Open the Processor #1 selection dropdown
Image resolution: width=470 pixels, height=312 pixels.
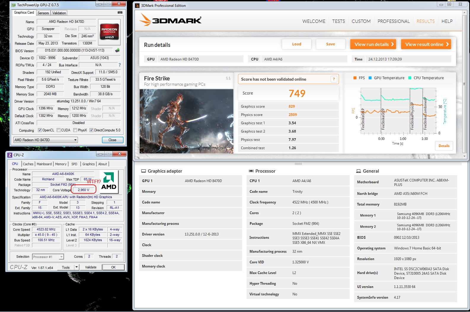tap(48, 257)
